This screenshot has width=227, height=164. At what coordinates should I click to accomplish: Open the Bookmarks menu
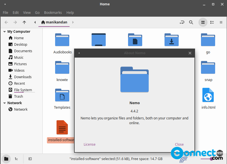point(53,13)
